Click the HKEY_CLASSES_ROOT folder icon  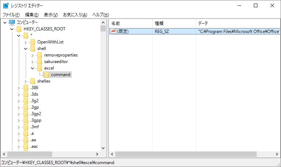tap(19, 29)
